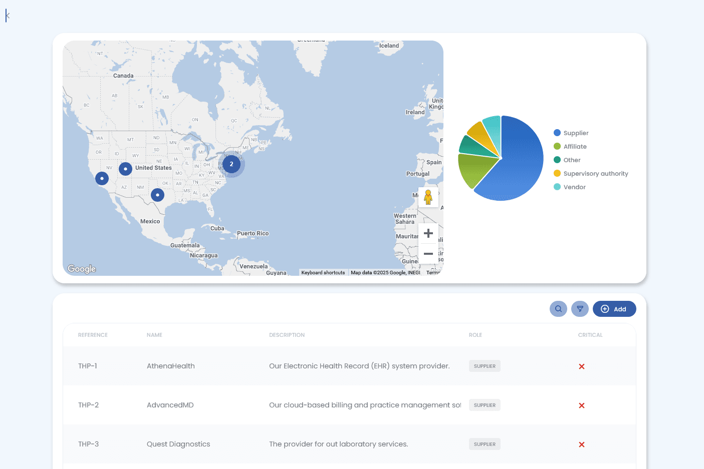Zoom out on the map

tap(428, 254)
